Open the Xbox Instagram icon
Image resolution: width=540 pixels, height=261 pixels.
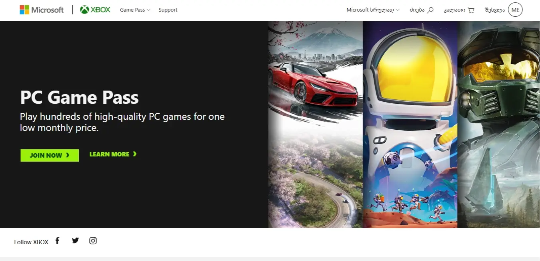point(93,241)
